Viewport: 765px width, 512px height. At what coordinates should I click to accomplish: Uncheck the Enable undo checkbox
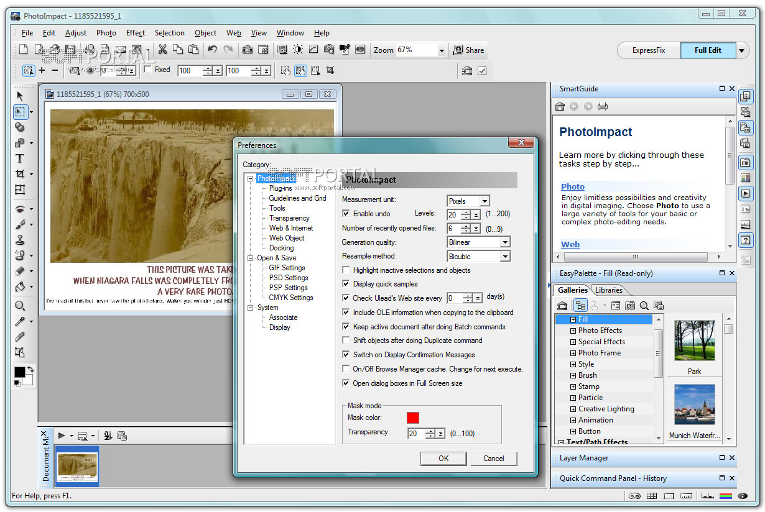point(346,214)
